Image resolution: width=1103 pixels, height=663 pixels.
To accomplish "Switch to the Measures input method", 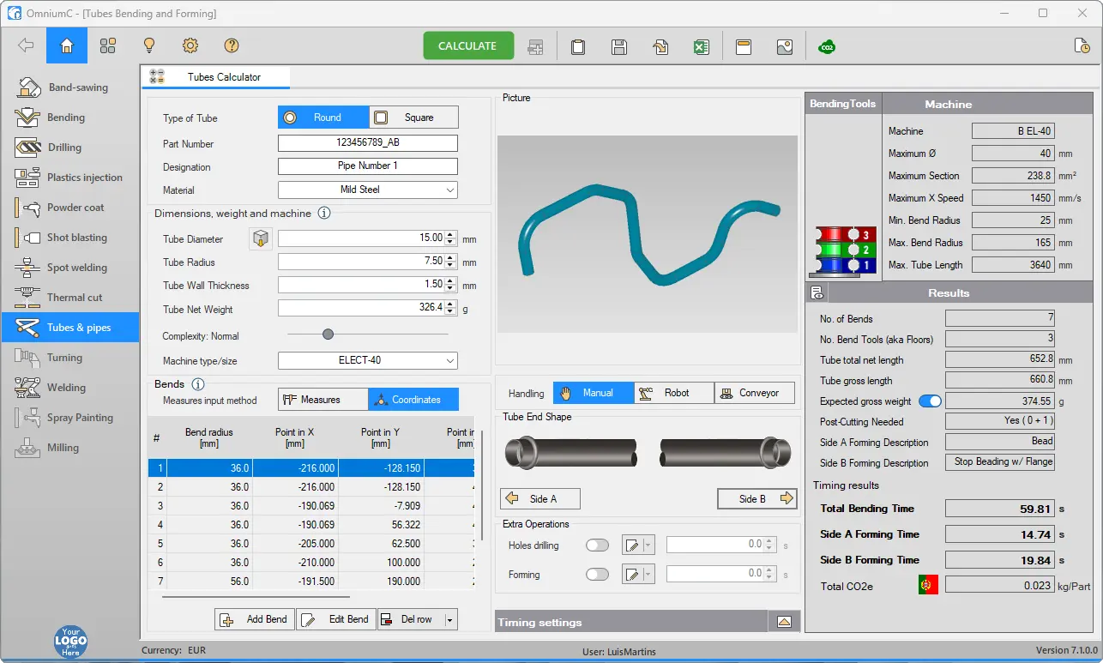I will point(322,400).
